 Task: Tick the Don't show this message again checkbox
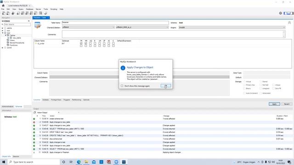pyautogui.click(x=122, y=86)
